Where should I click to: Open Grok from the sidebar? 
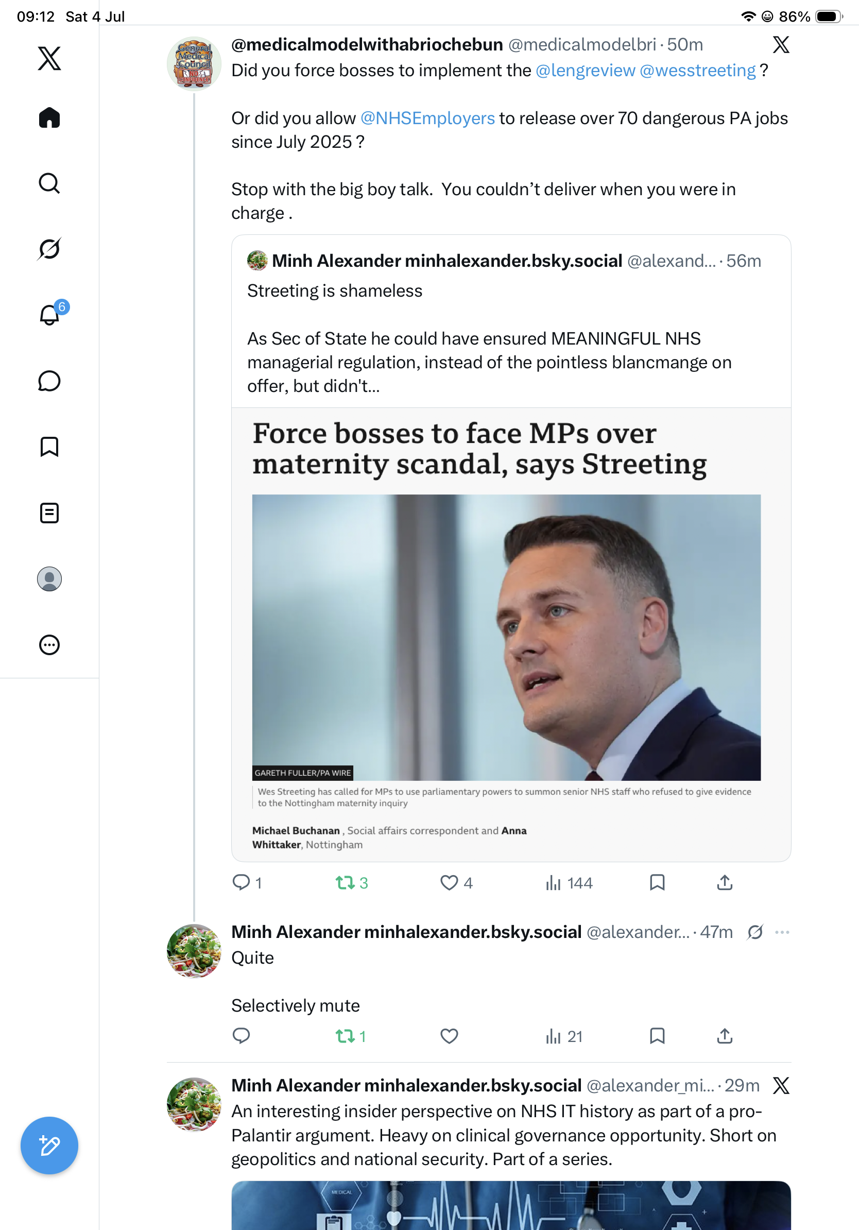(49, 249)
